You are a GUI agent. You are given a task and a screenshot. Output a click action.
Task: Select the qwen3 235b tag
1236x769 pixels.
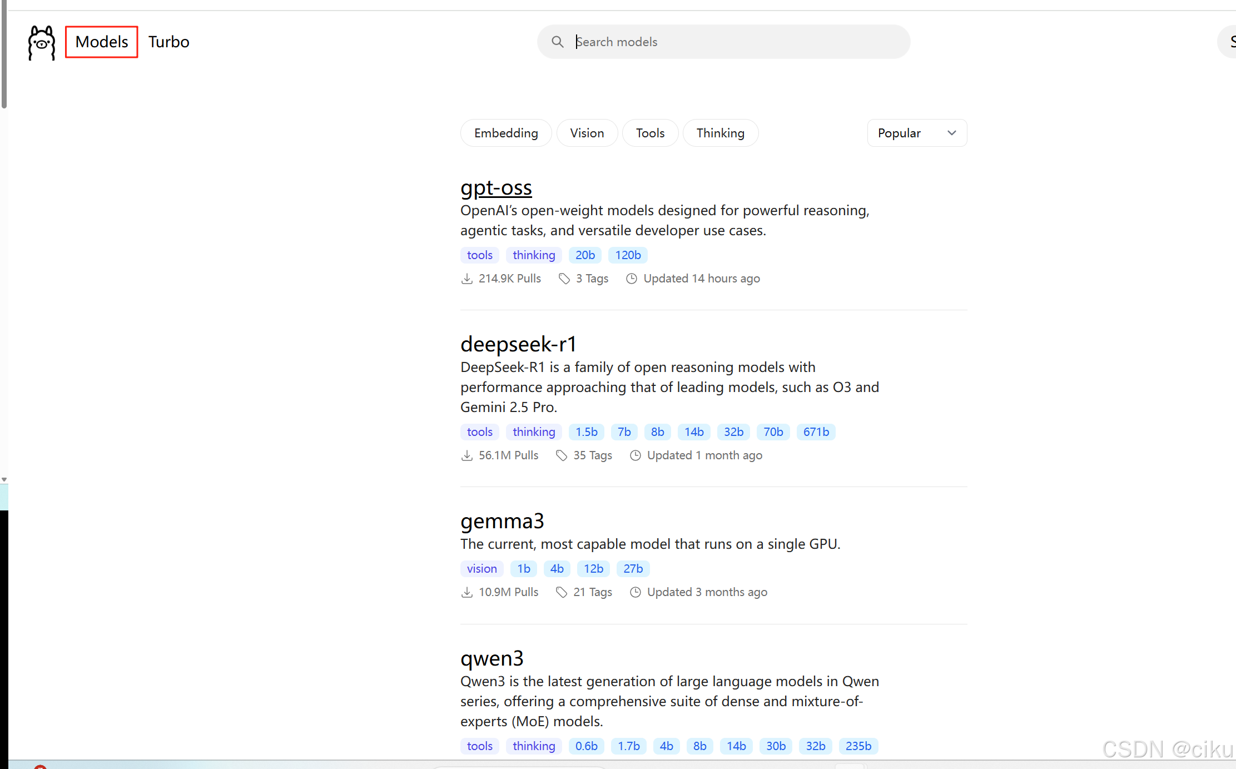(858, 746)
